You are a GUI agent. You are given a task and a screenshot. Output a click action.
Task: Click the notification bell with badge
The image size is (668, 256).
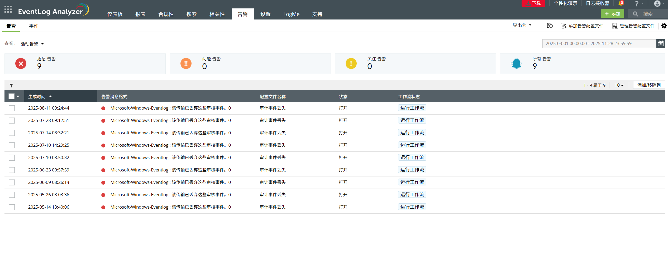tap(621, 3)
